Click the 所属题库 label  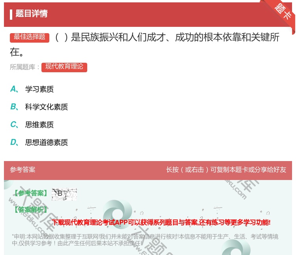tap(24, 67)
